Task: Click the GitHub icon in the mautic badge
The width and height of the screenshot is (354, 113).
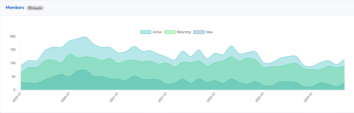Action: click(x=30, y=8)
